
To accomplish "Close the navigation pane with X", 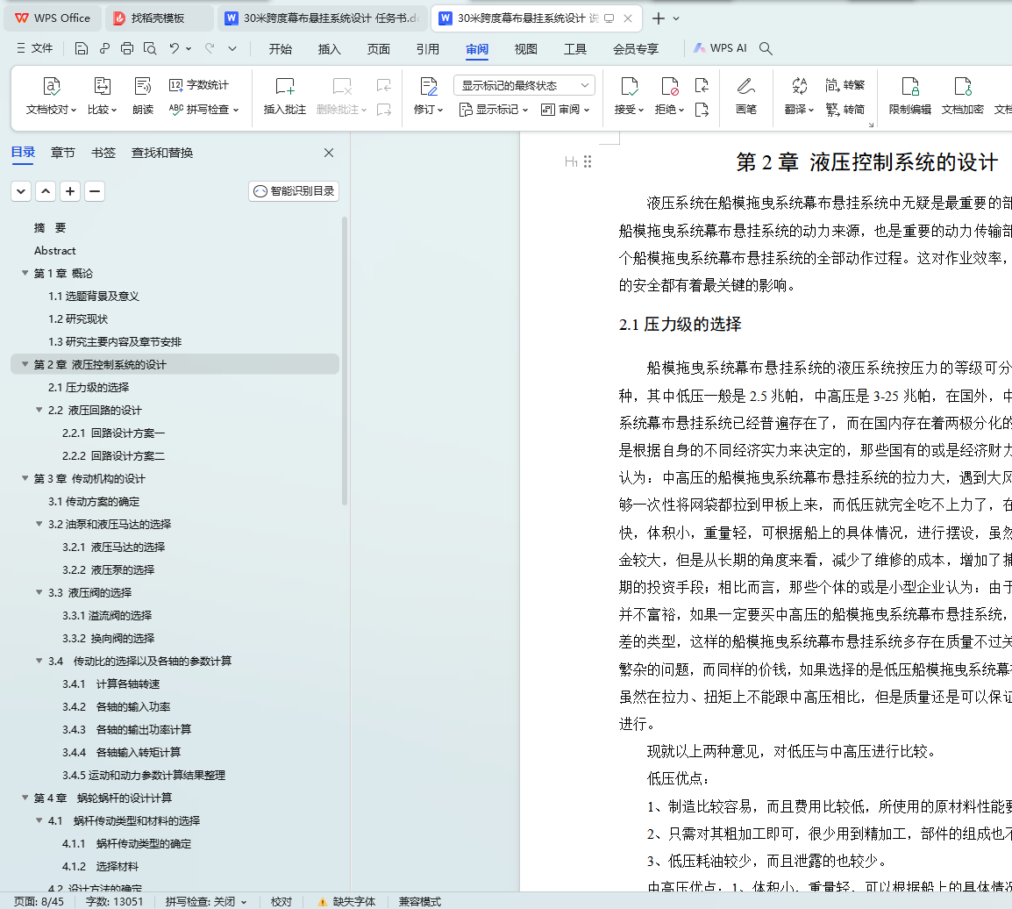I will coord(329,153).
